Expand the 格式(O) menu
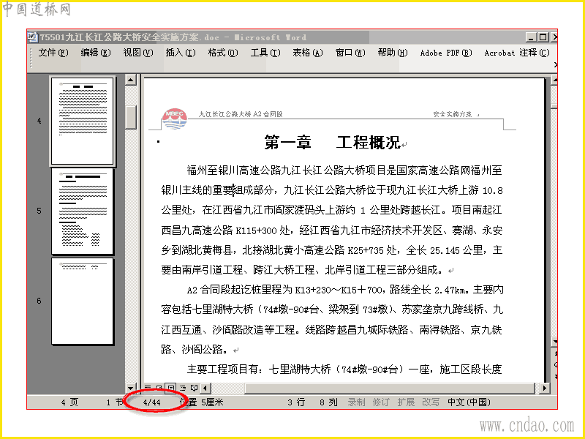585x439 pixels. (223, 53)
